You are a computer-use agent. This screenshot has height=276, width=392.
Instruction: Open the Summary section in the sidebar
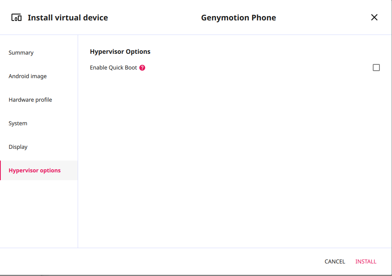(21, 53)
